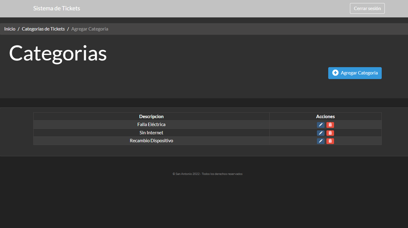Click pencil icon for Sin Internet
The height and width of the screenshot is (228, 408).
coord(321,133)
